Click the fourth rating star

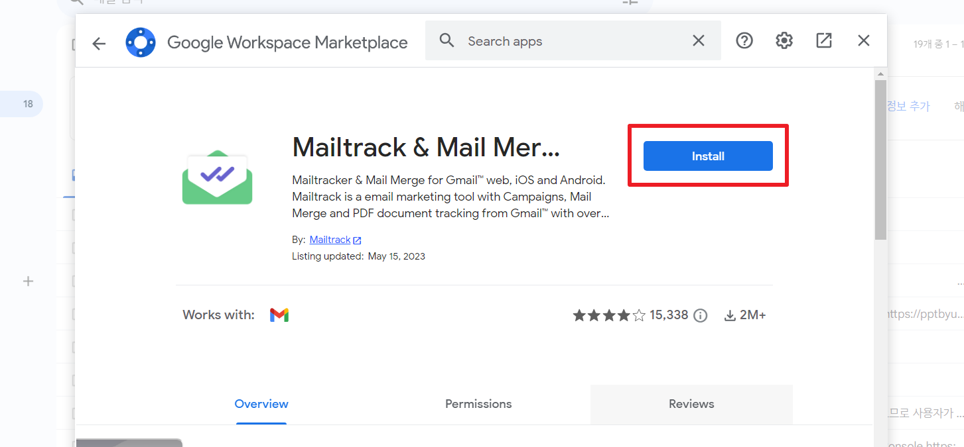click(x=624, y=315)
